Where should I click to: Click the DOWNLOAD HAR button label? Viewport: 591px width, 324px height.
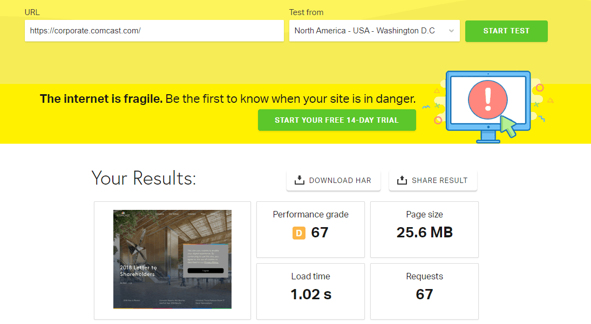[340, 180]
